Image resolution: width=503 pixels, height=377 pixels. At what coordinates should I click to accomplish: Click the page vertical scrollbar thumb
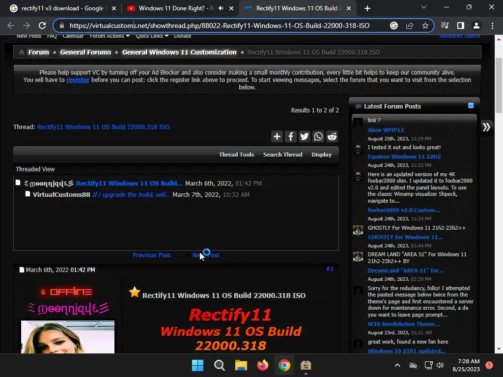[x=499, y=85]
